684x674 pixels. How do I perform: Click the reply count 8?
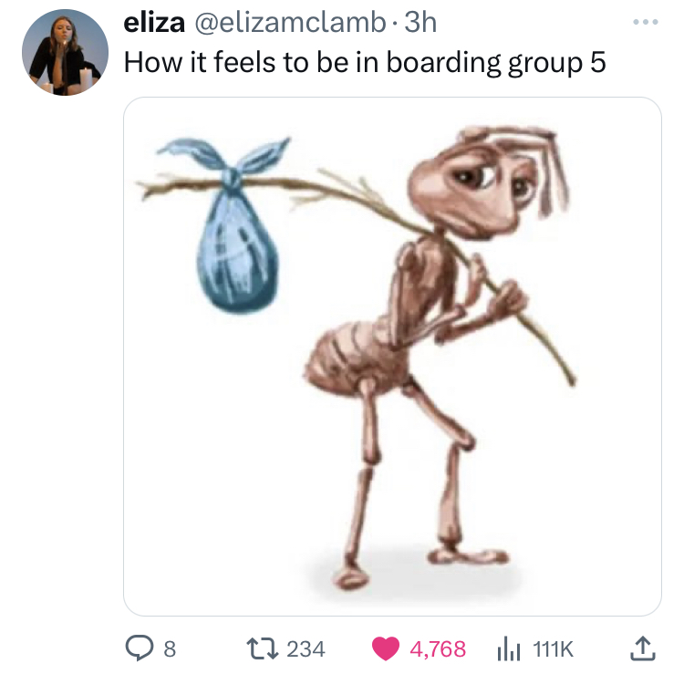[170, 649]
